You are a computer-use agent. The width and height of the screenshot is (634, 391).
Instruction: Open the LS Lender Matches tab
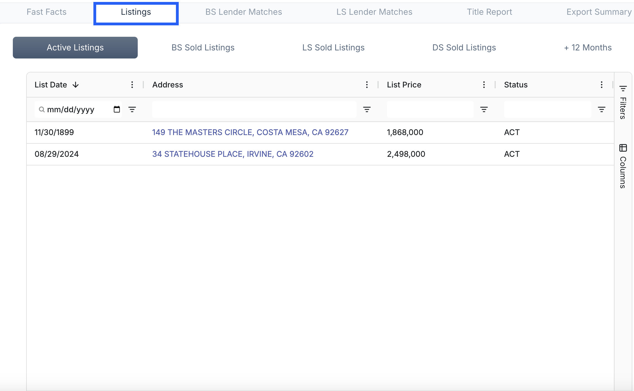(374, 12)
